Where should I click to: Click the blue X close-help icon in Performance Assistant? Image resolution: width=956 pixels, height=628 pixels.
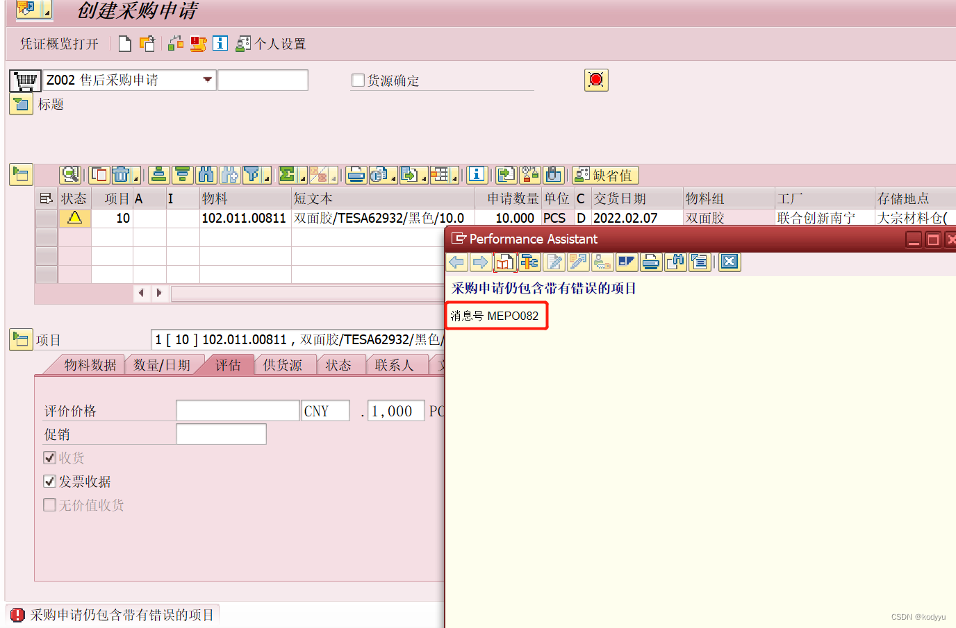[729, 262]
